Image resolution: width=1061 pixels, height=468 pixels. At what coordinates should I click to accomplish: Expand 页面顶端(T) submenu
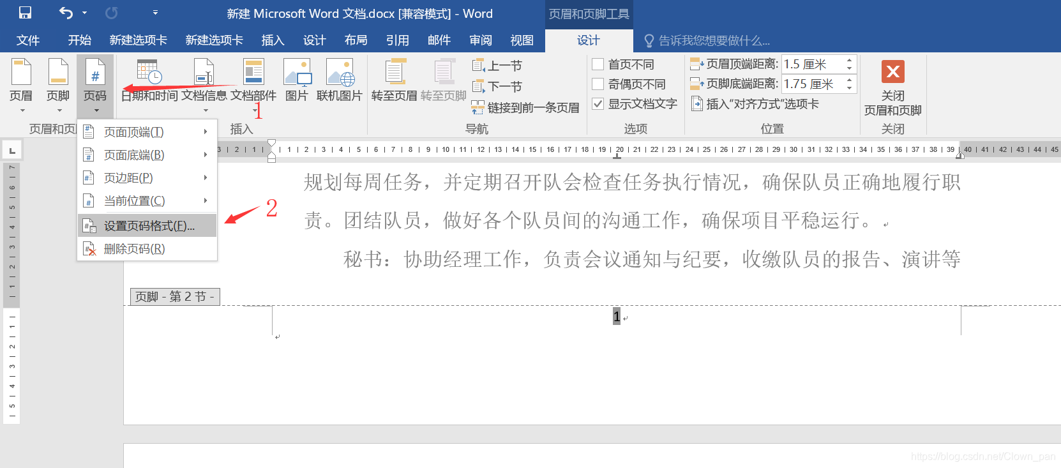coord(147,132)
